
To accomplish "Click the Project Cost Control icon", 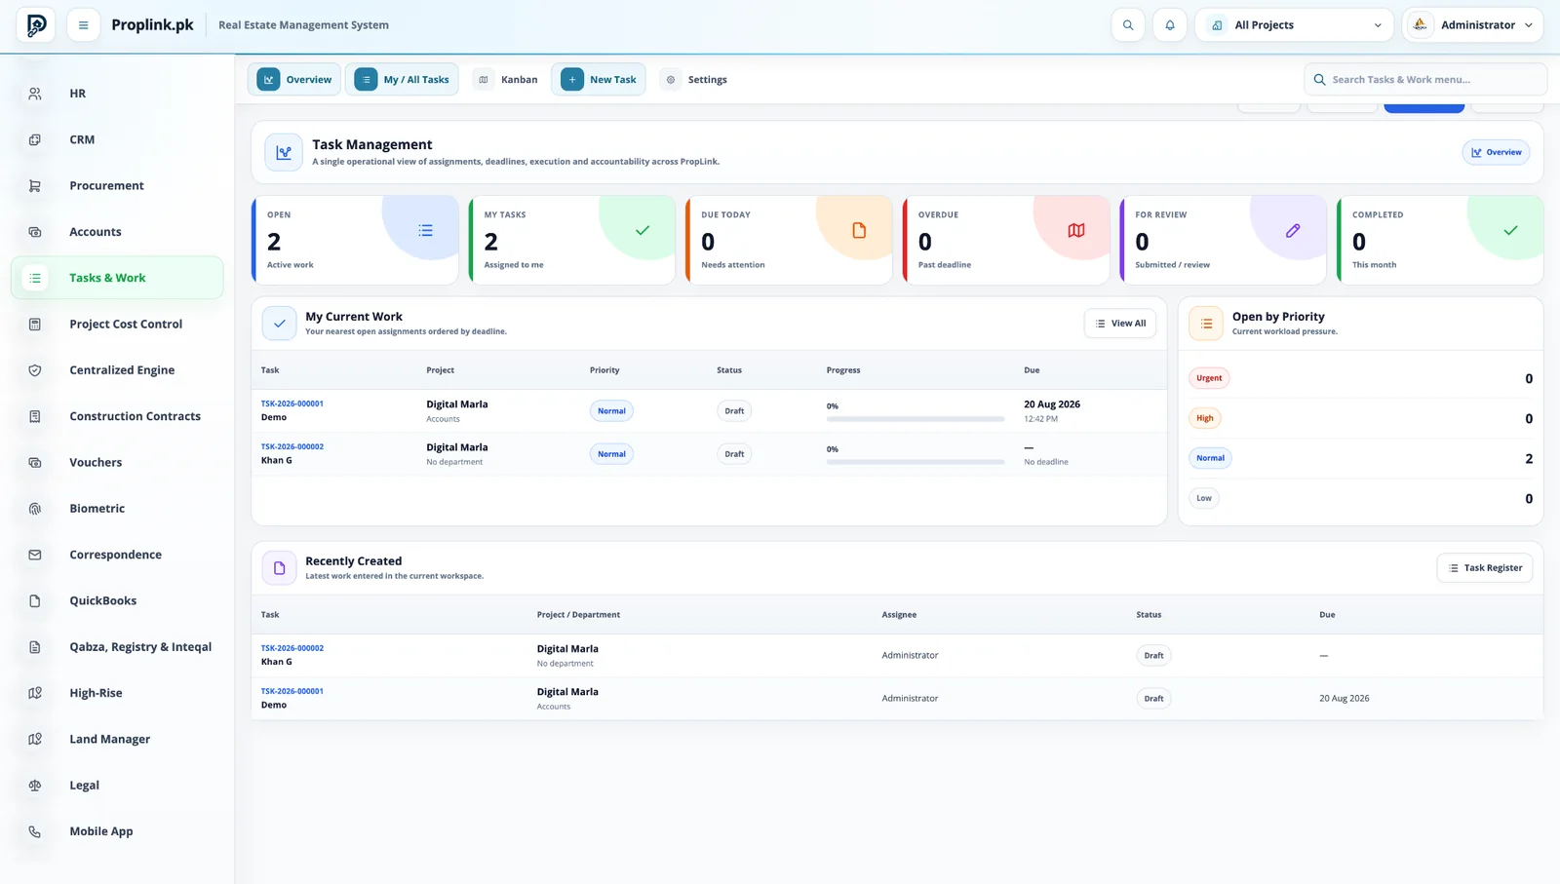I will click(35, 324).
